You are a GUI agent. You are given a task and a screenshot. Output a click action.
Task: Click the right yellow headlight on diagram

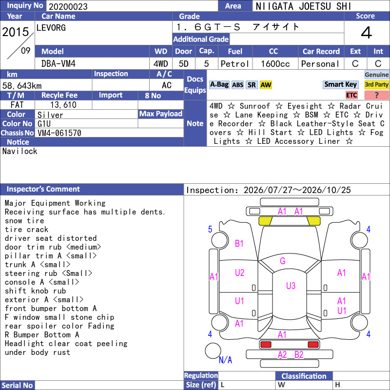click(x=313, y=221)
